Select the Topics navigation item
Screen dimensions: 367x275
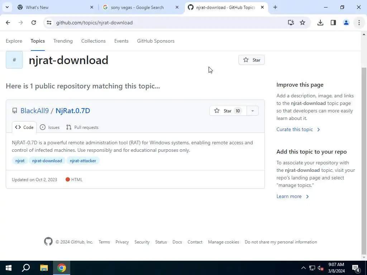(38, 41)
